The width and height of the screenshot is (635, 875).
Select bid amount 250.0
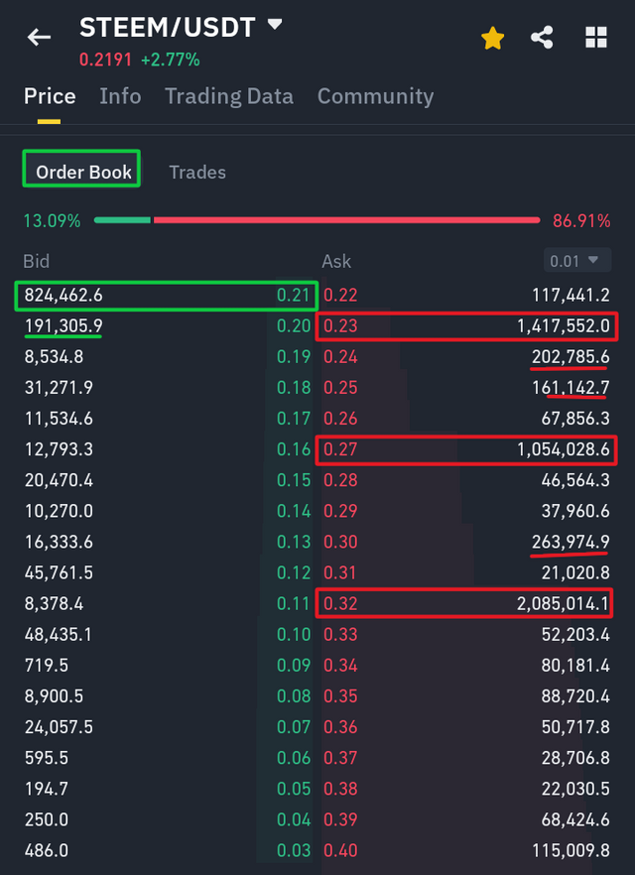pos(47,819)
